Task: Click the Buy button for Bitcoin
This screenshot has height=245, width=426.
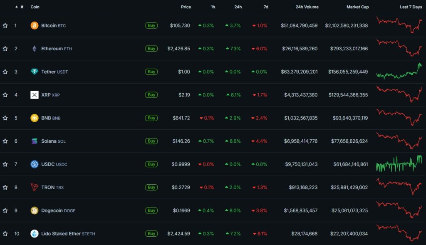Action: tap(151, 25)
